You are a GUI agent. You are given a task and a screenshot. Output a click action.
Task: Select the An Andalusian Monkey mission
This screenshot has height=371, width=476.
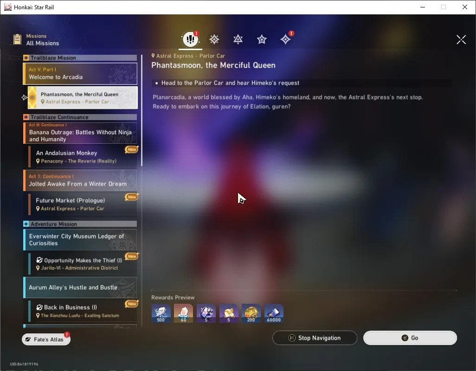tap(83, 157)
